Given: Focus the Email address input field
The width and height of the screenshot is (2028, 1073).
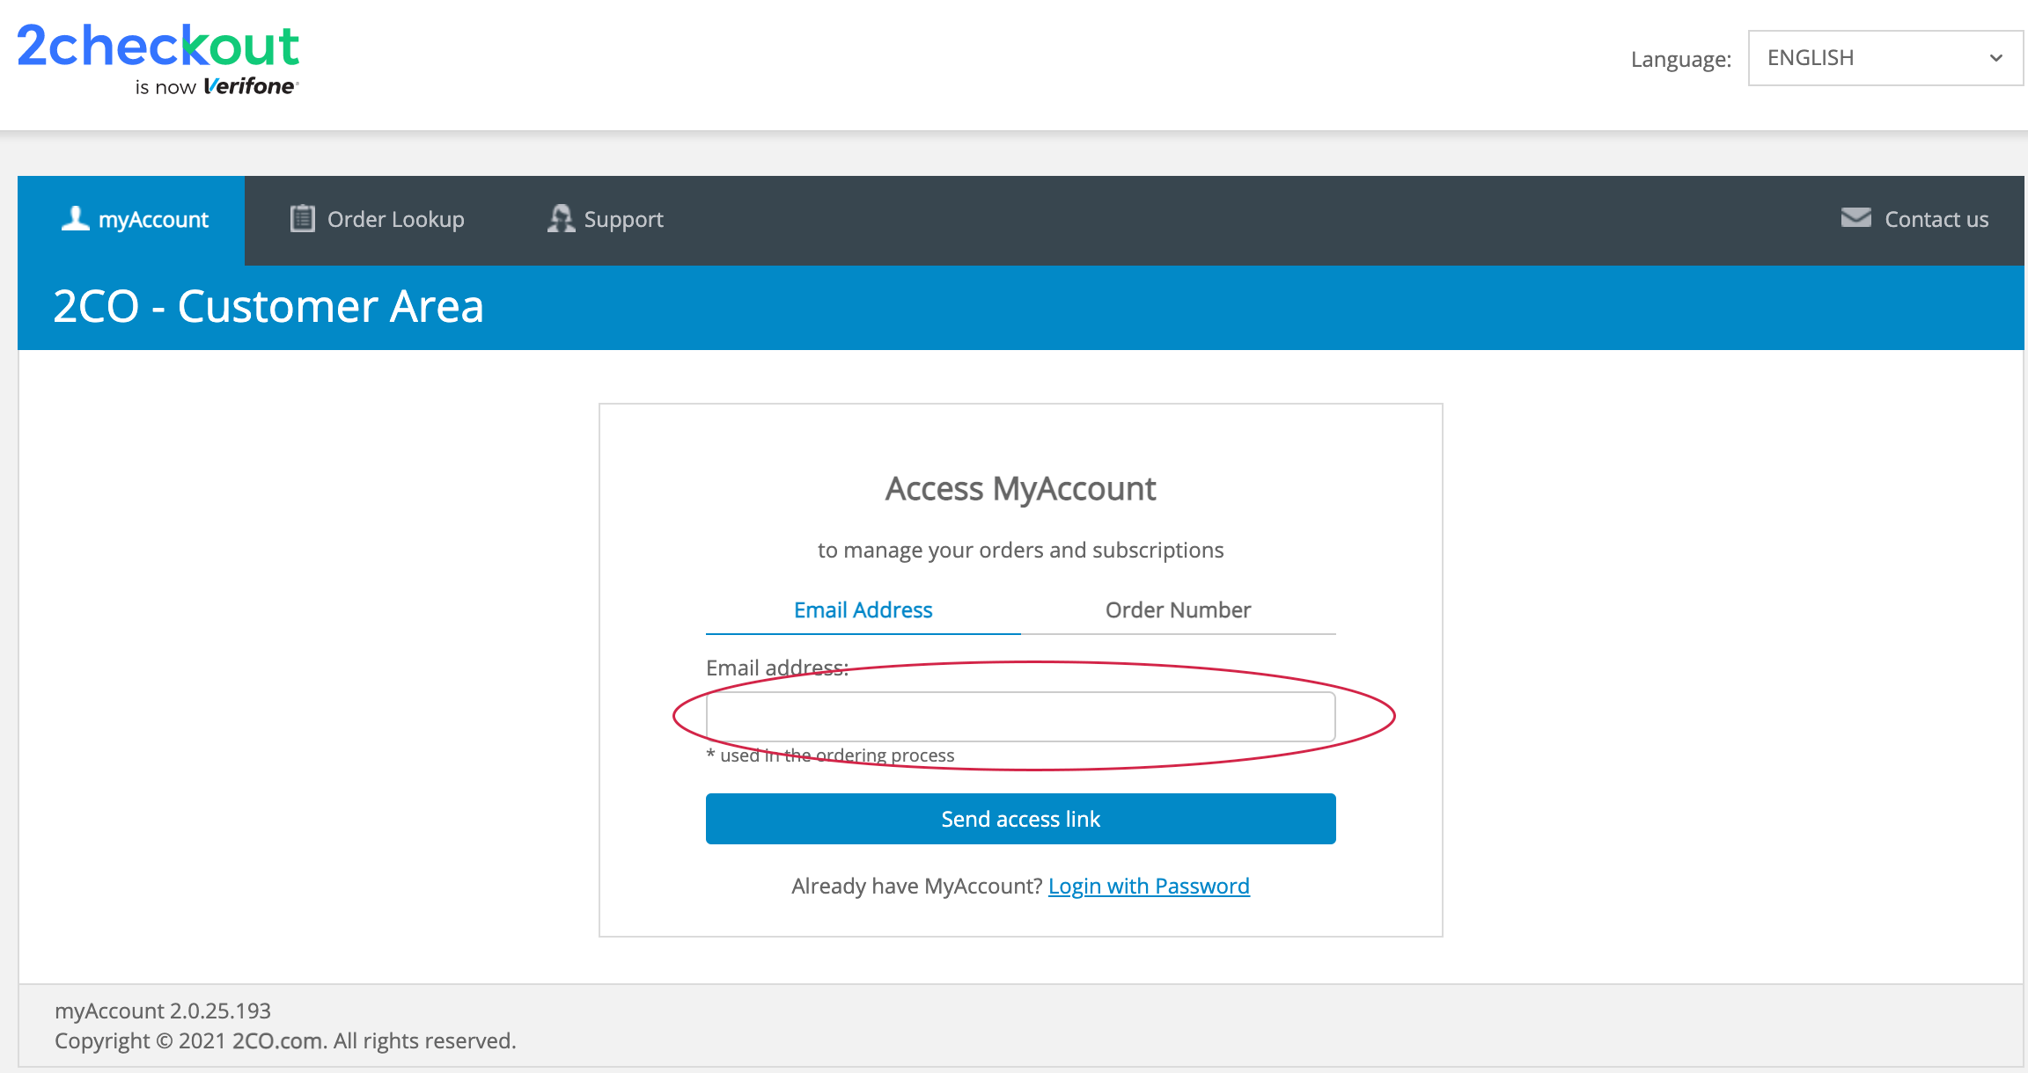Looking at the screenshot, I should click(x=1020, y=717).
